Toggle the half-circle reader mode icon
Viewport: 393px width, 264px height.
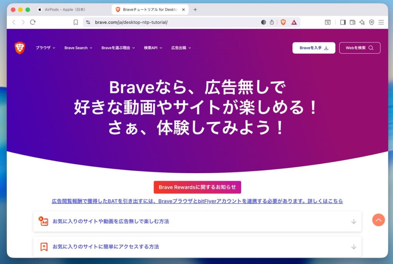[263, 22]
